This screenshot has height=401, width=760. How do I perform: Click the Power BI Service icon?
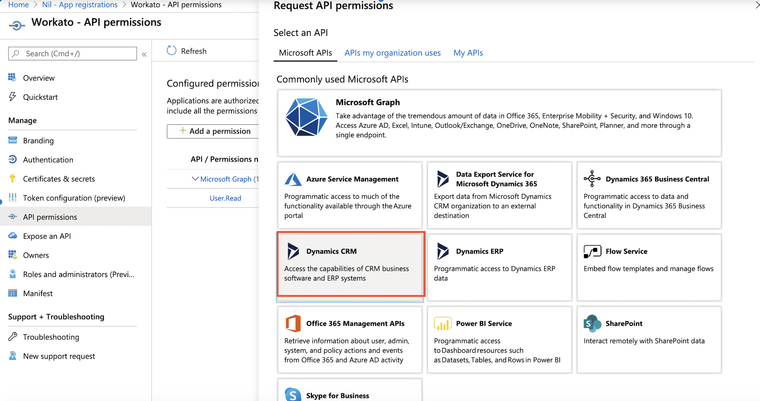tap(442, 323)
